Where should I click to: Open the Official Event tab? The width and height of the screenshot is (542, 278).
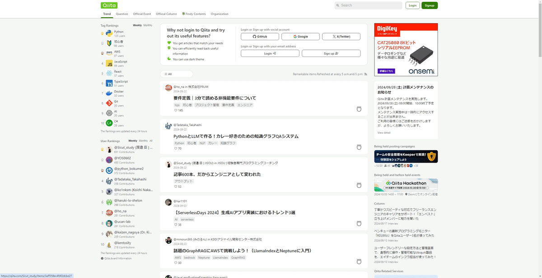(x=142, y=14)
